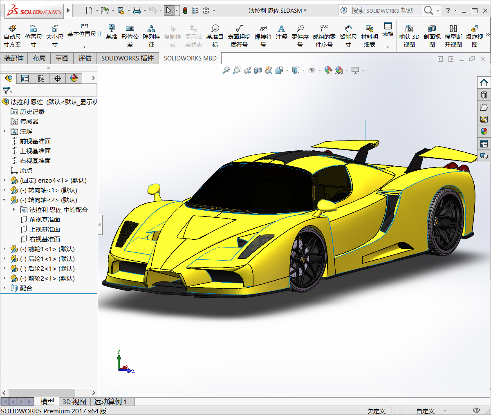Click the Save icon in the title toolbar
Viewport: 491px width, 415px height.
(x=121, y=11)
